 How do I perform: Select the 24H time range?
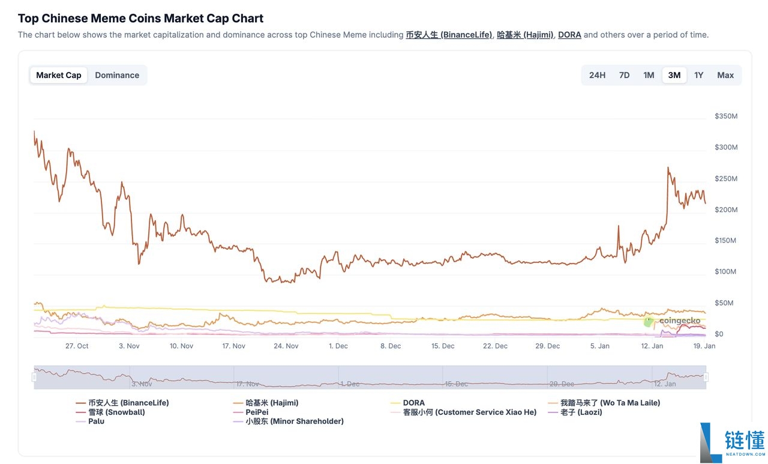597,75
